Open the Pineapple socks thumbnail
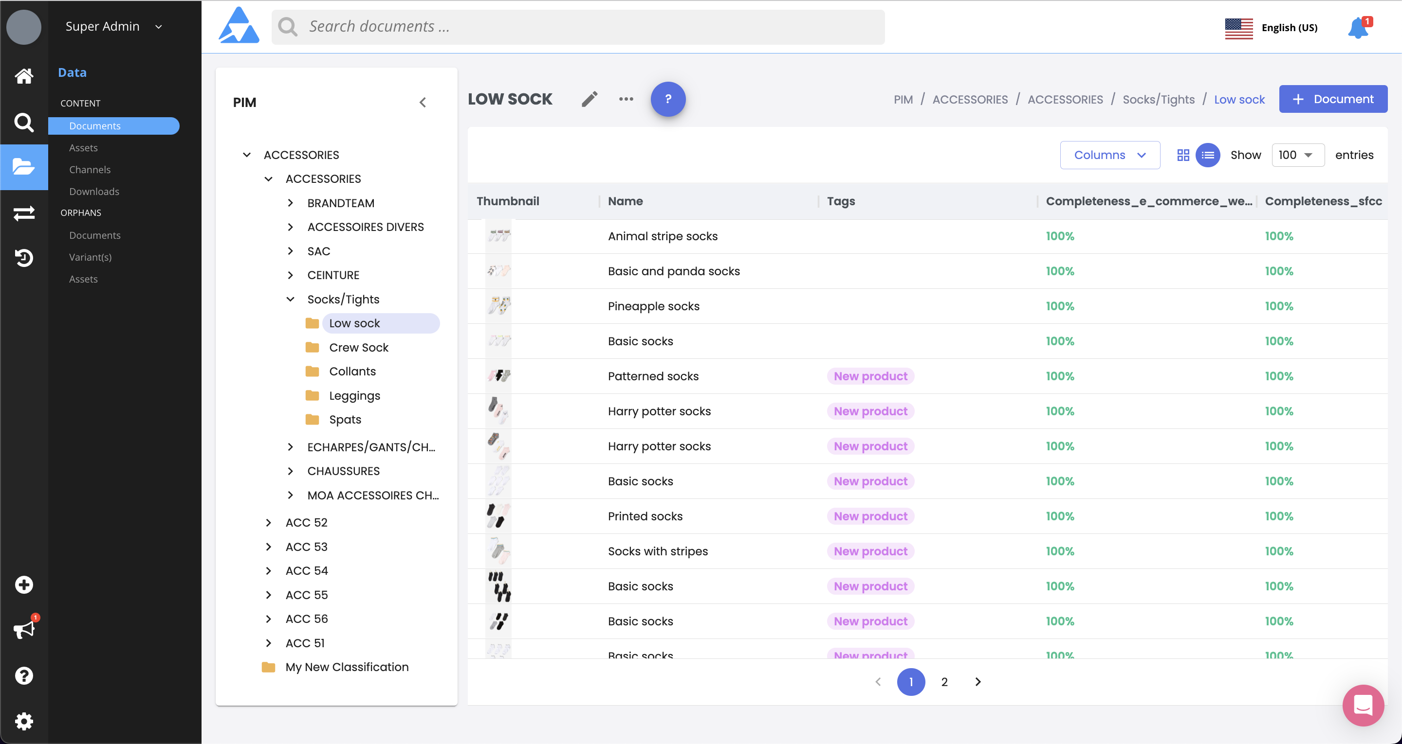The image size is (1402, 744). tap(498, 306)
